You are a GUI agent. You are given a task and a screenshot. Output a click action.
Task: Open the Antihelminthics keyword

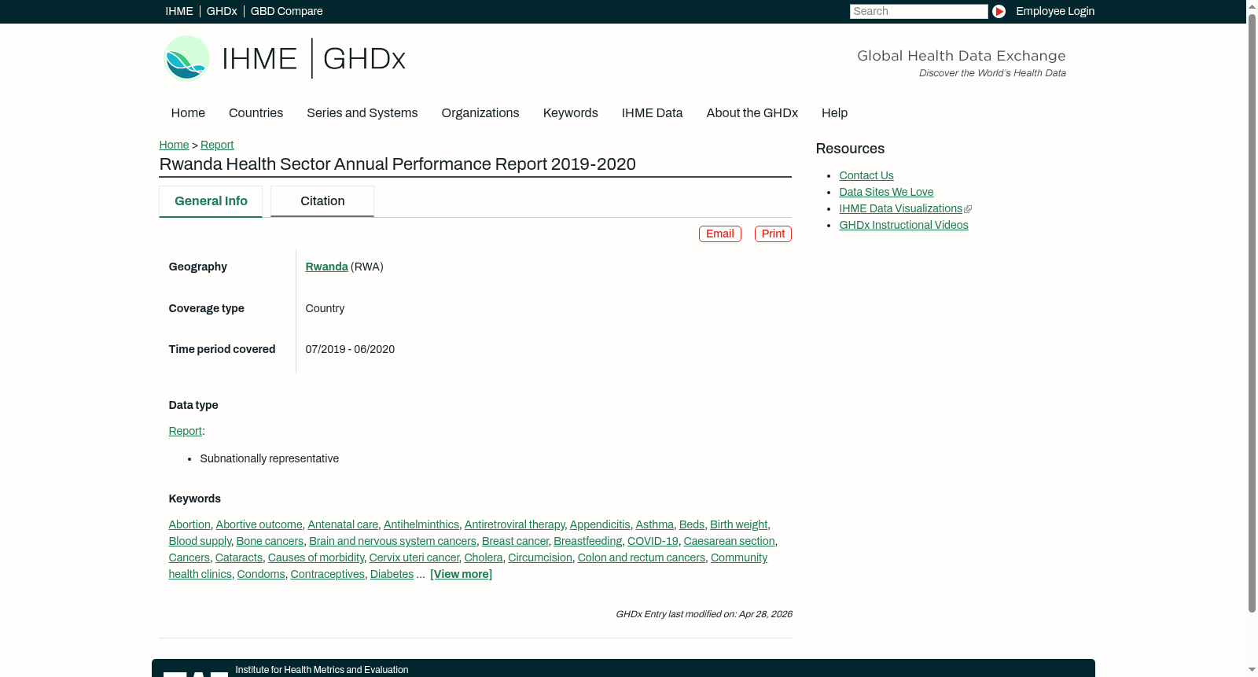coord(421,524)
